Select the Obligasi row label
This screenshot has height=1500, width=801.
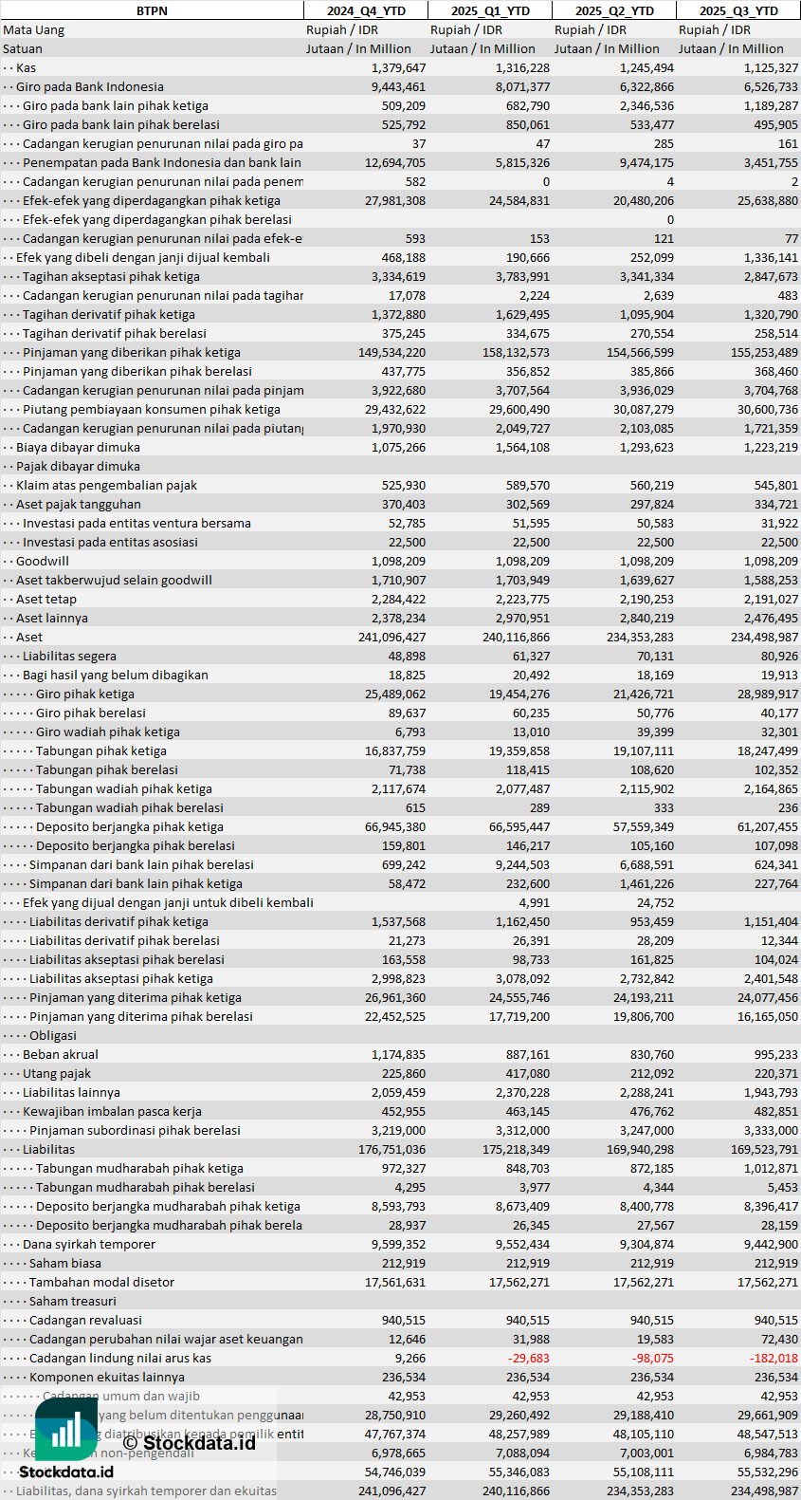point(53,1035)
